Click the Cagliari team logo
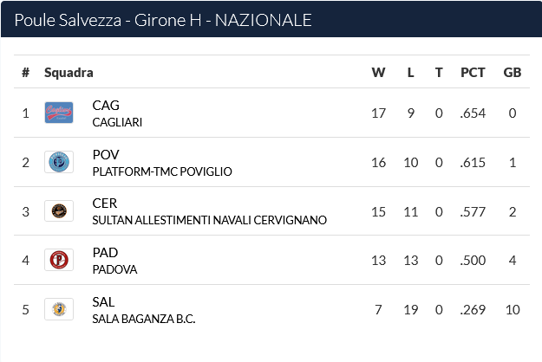Image resolution: width=542 pixels, height=362 pixels. [59, 113]
